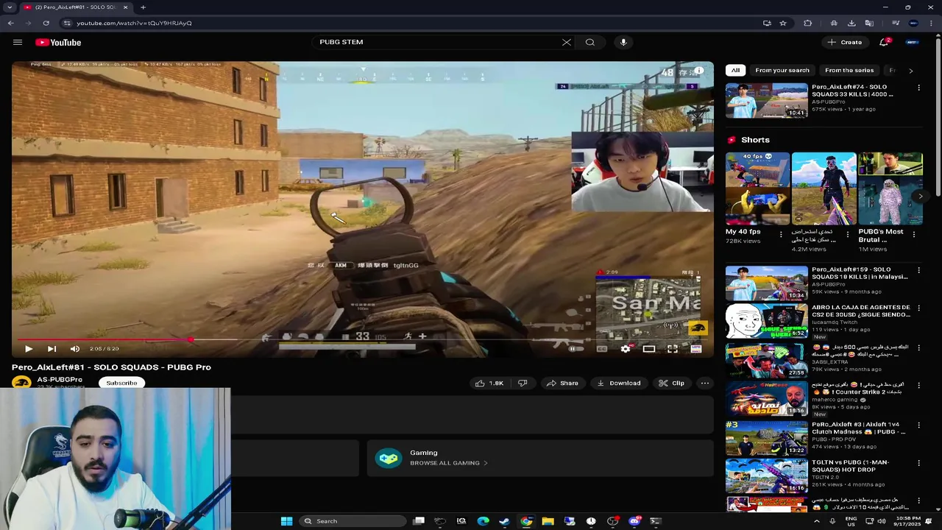Reload the page
This screenshot has width=942, height=530.
point(46,23)
